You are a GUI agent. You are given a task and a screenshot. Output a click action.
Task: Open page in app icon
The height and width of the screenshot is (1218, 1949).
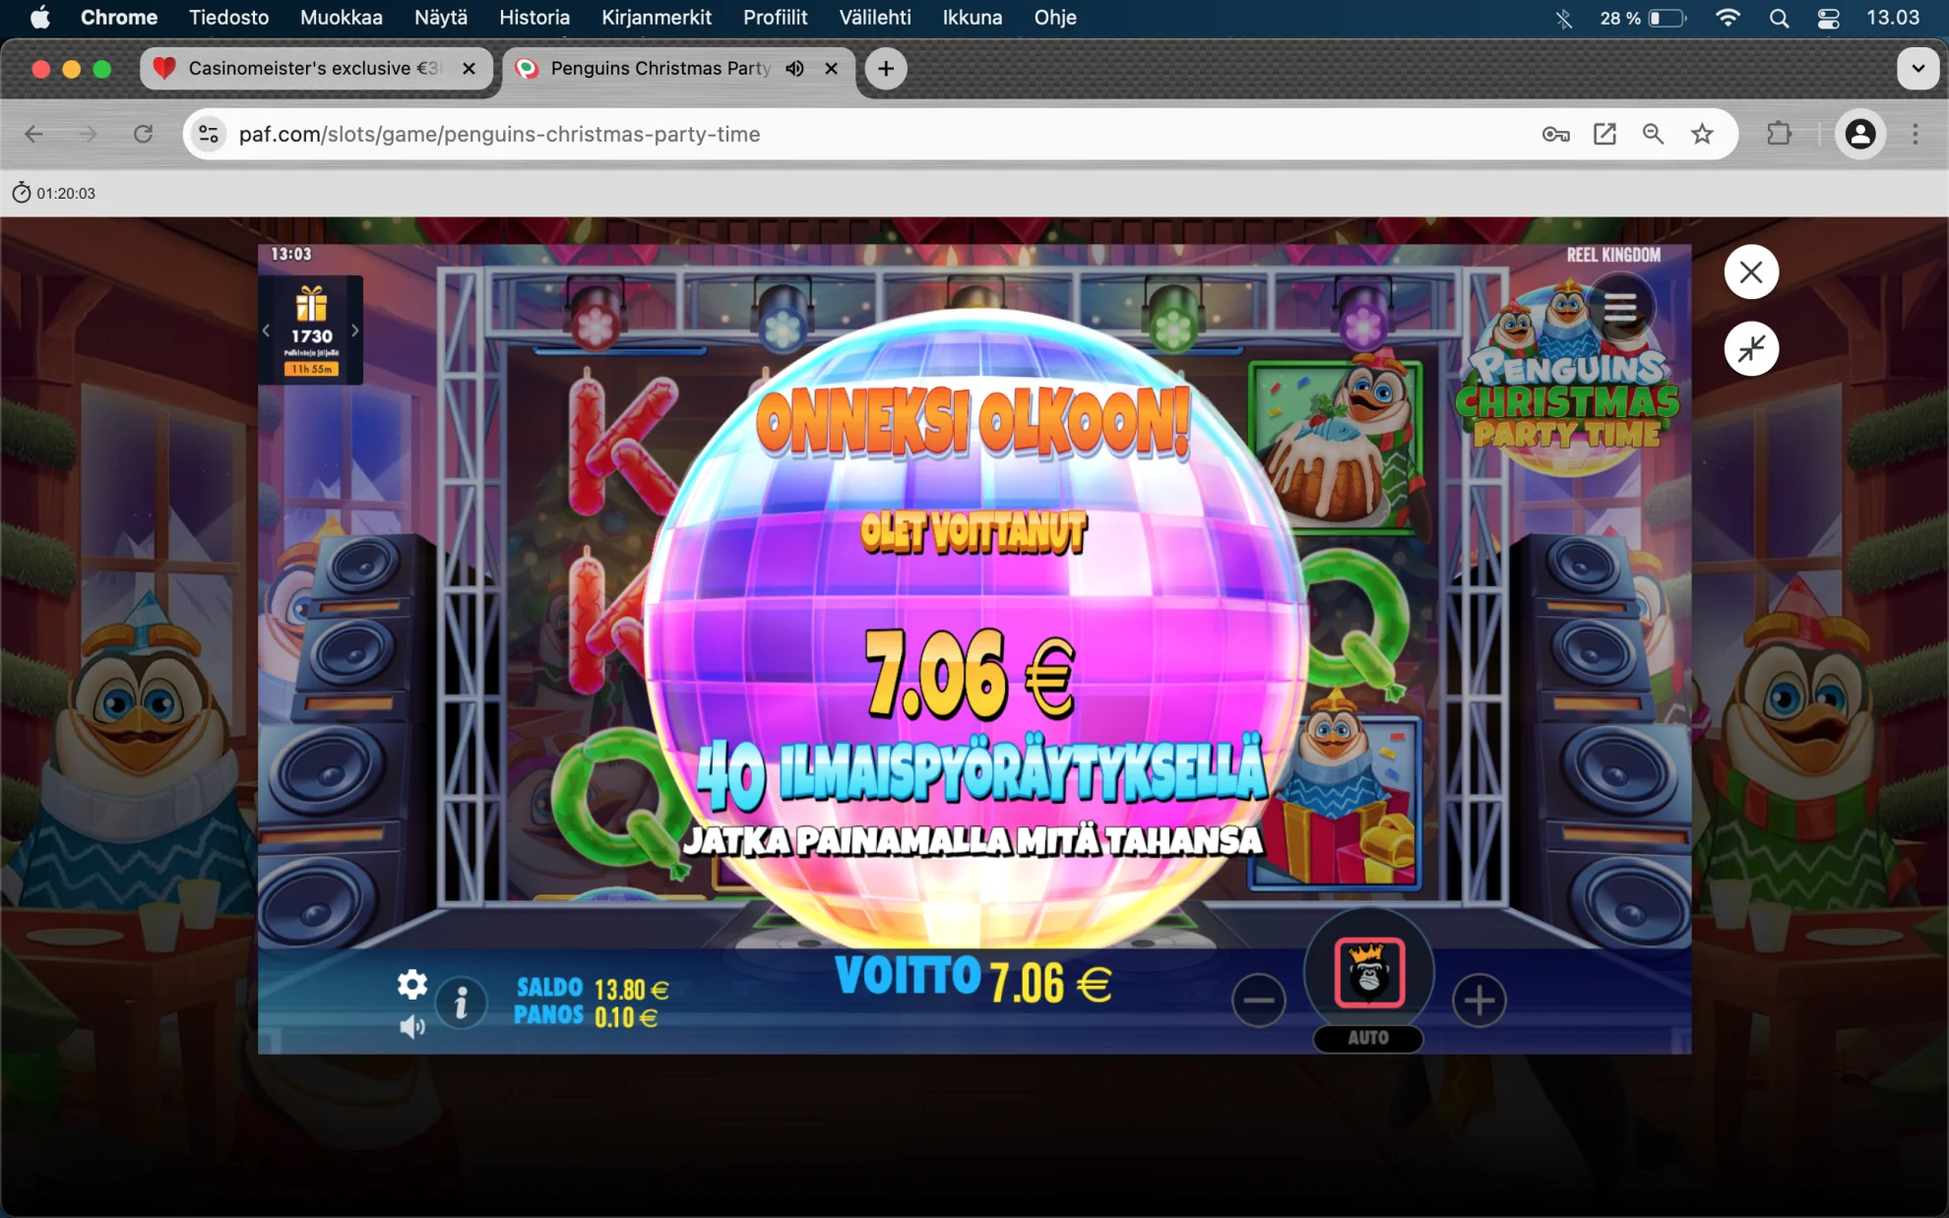[x=1604, y=134]
